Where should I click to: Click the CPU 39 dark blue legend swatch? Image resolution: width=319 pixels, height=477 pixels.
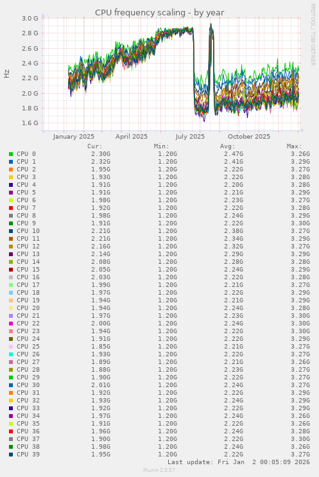coord(11,455)
